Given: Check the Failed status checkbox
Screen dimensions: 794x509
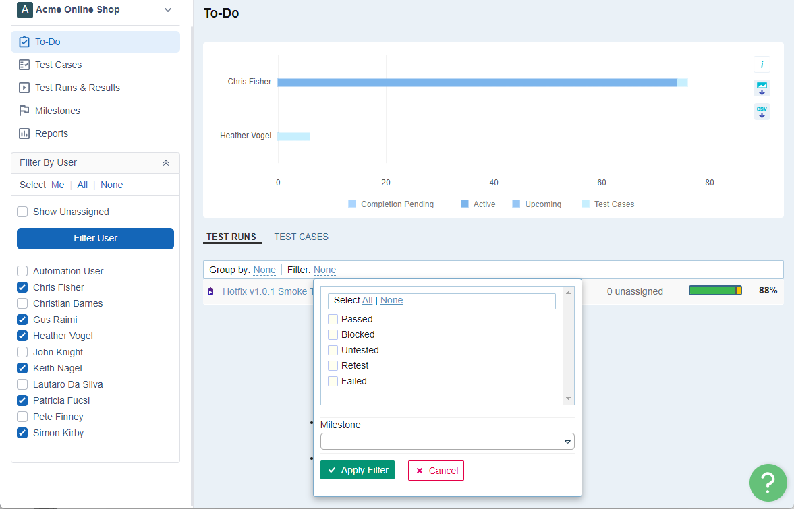Looking at the screenshot, I should pyautogui.click(x=333, y=381).
